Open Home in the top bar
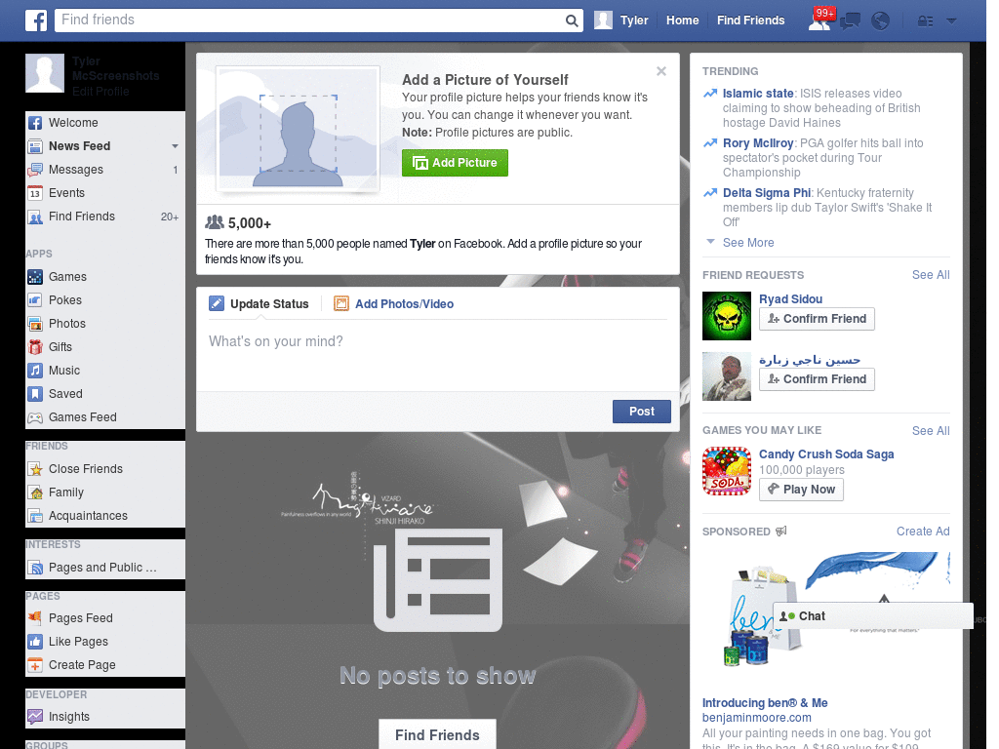999x749 pixels. pos(682,20)
